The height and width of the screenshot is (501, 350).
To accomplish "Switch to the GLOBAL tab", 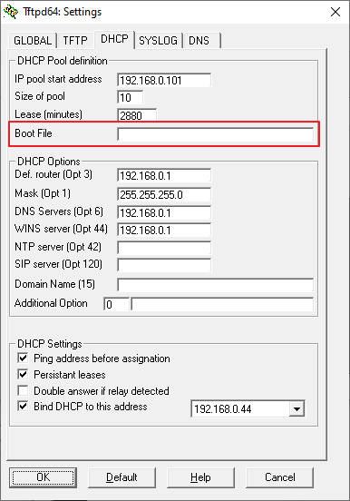I will [x=33, y=41].
